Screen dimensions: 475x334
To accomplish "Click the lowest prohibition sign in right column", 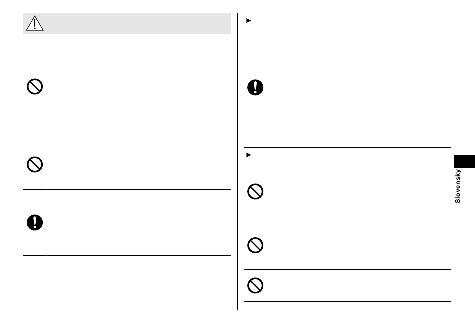I will coord(255,286).
